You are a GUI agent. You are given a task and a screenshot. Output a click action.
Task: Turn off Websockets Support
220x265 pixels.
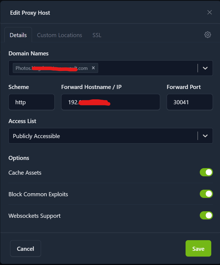[x=206, y=215]
